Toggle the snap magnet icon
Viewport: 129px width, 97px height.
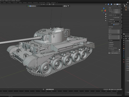pyautogui.click(x=49, y=4)
